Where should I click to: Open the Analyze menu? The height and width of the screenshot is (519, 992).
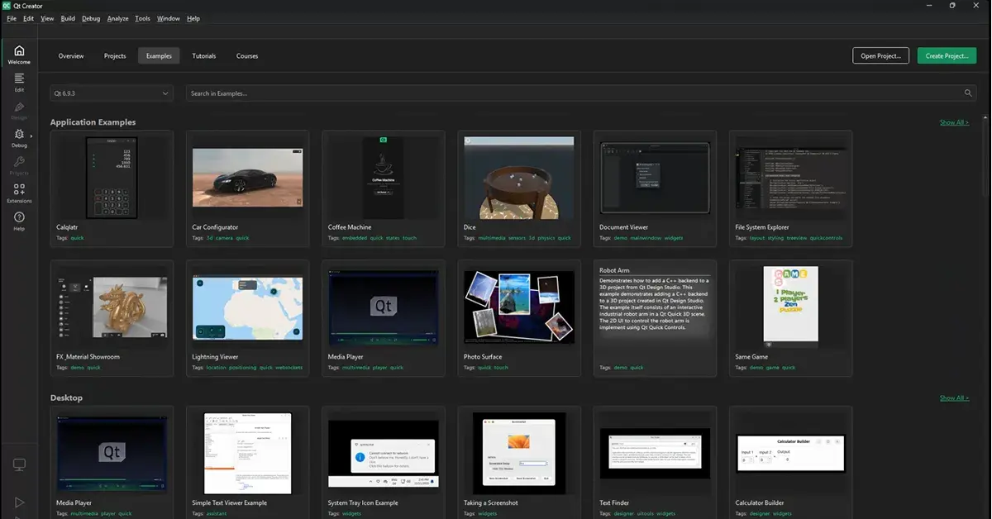coord(117,18)
